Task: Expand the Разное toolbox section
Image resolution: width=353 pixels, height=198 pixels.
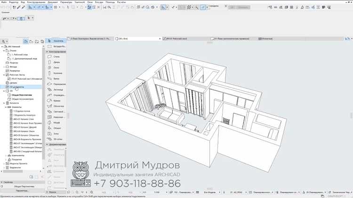Action: 47,192
